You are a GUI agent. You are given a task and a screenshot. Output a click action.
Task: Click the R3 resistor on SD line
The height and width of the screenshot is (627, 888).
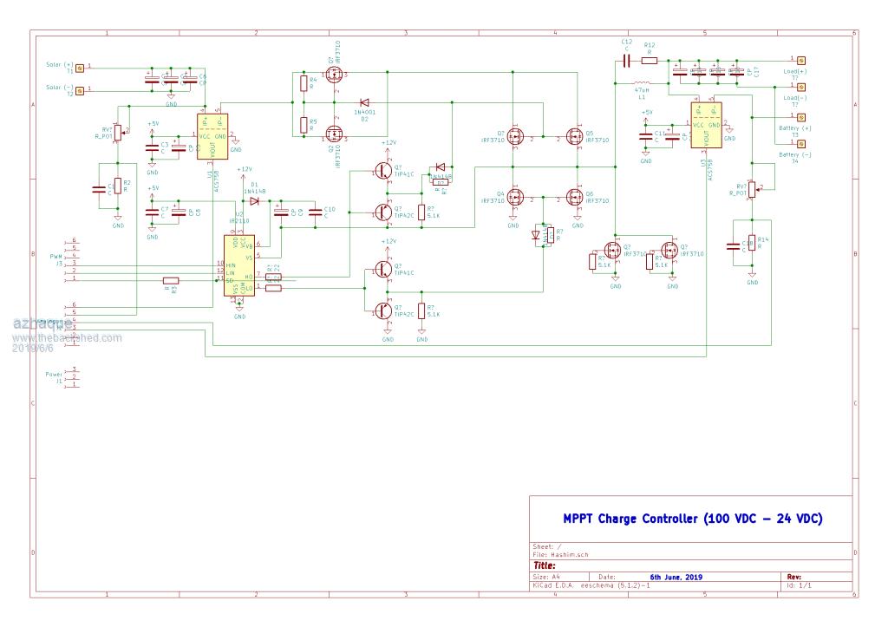point(171,280)
